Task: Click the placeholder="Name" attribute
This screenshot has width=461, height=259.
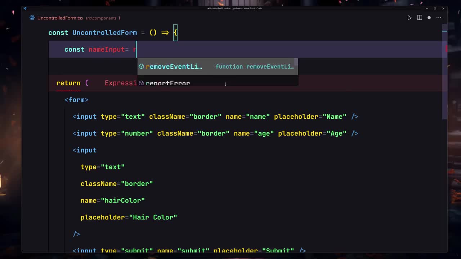Action: point(310,117)
